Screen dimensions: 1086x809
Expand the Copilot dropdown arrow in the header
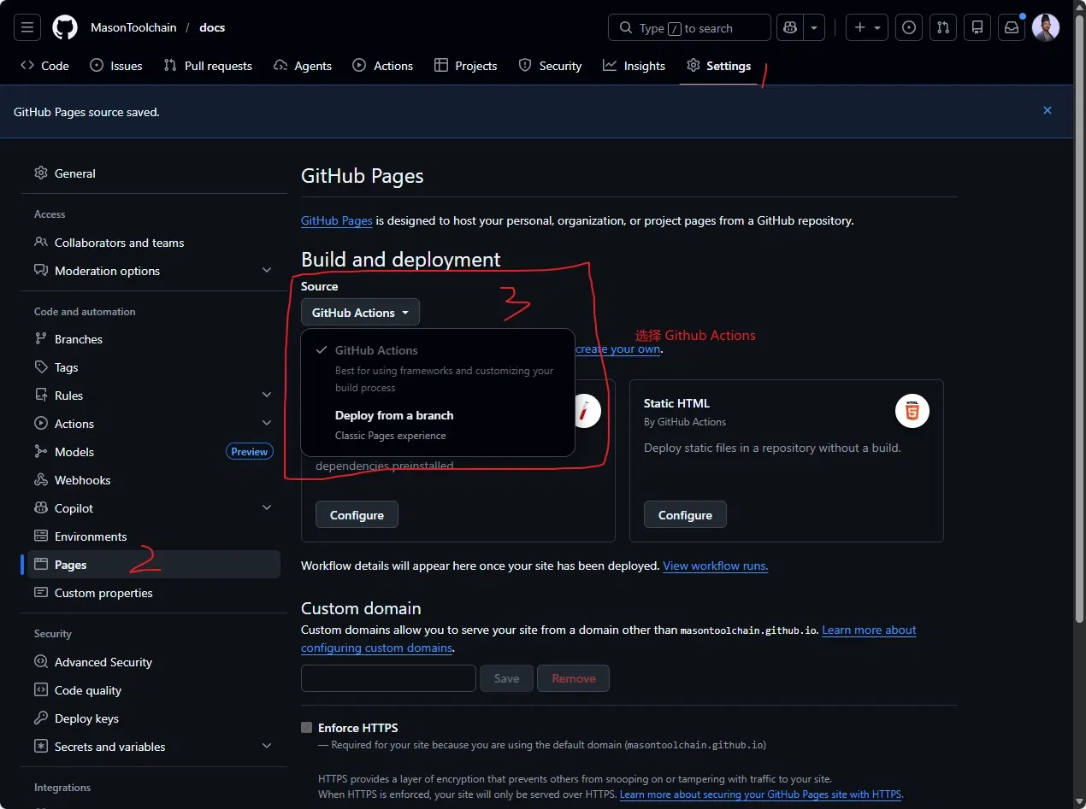coord(813,27)
